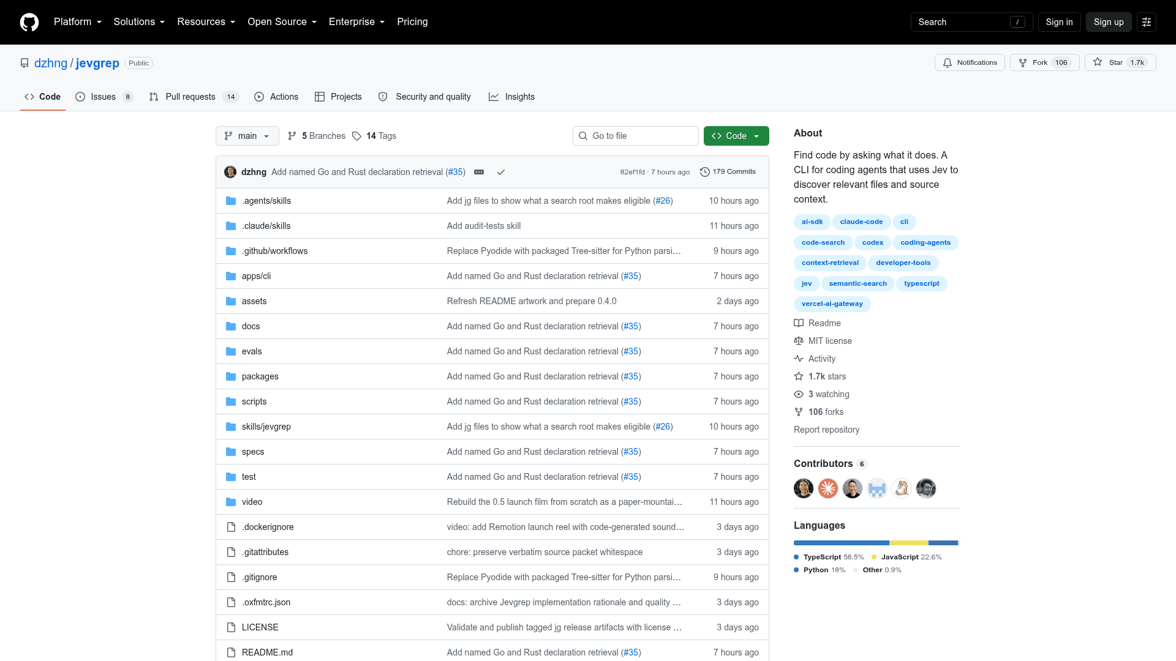View repository Activity
Screen dimensions: 1176x661
(x=815, y=359)
